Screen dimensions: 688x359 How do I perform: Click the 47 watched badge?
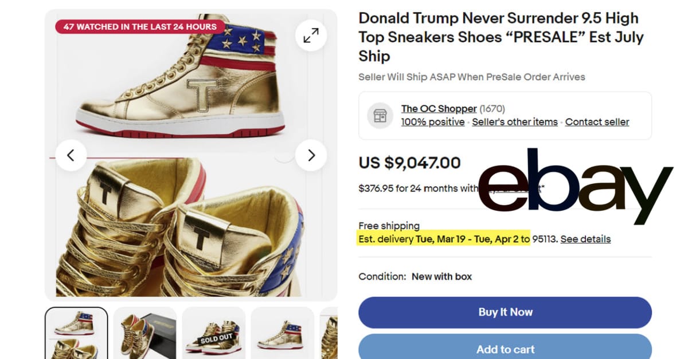(x=140, y=26)
